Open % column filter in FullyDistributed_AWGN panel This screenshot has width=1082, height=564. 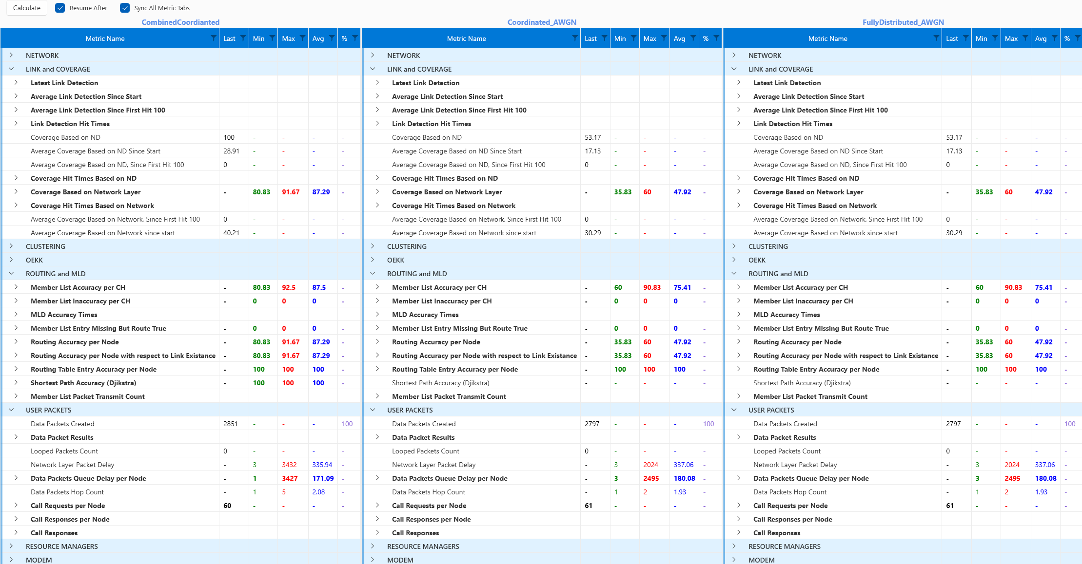point(1078,38)
